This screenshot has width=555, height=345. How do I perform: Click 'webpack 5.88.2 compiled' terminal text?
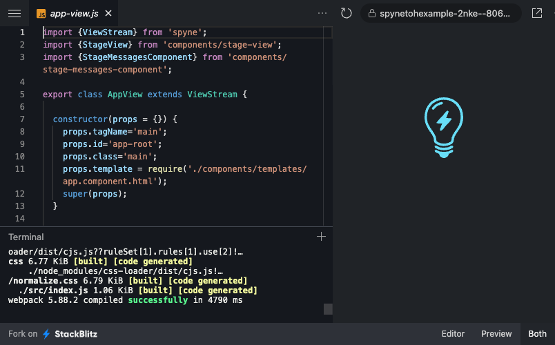[66, 300]
